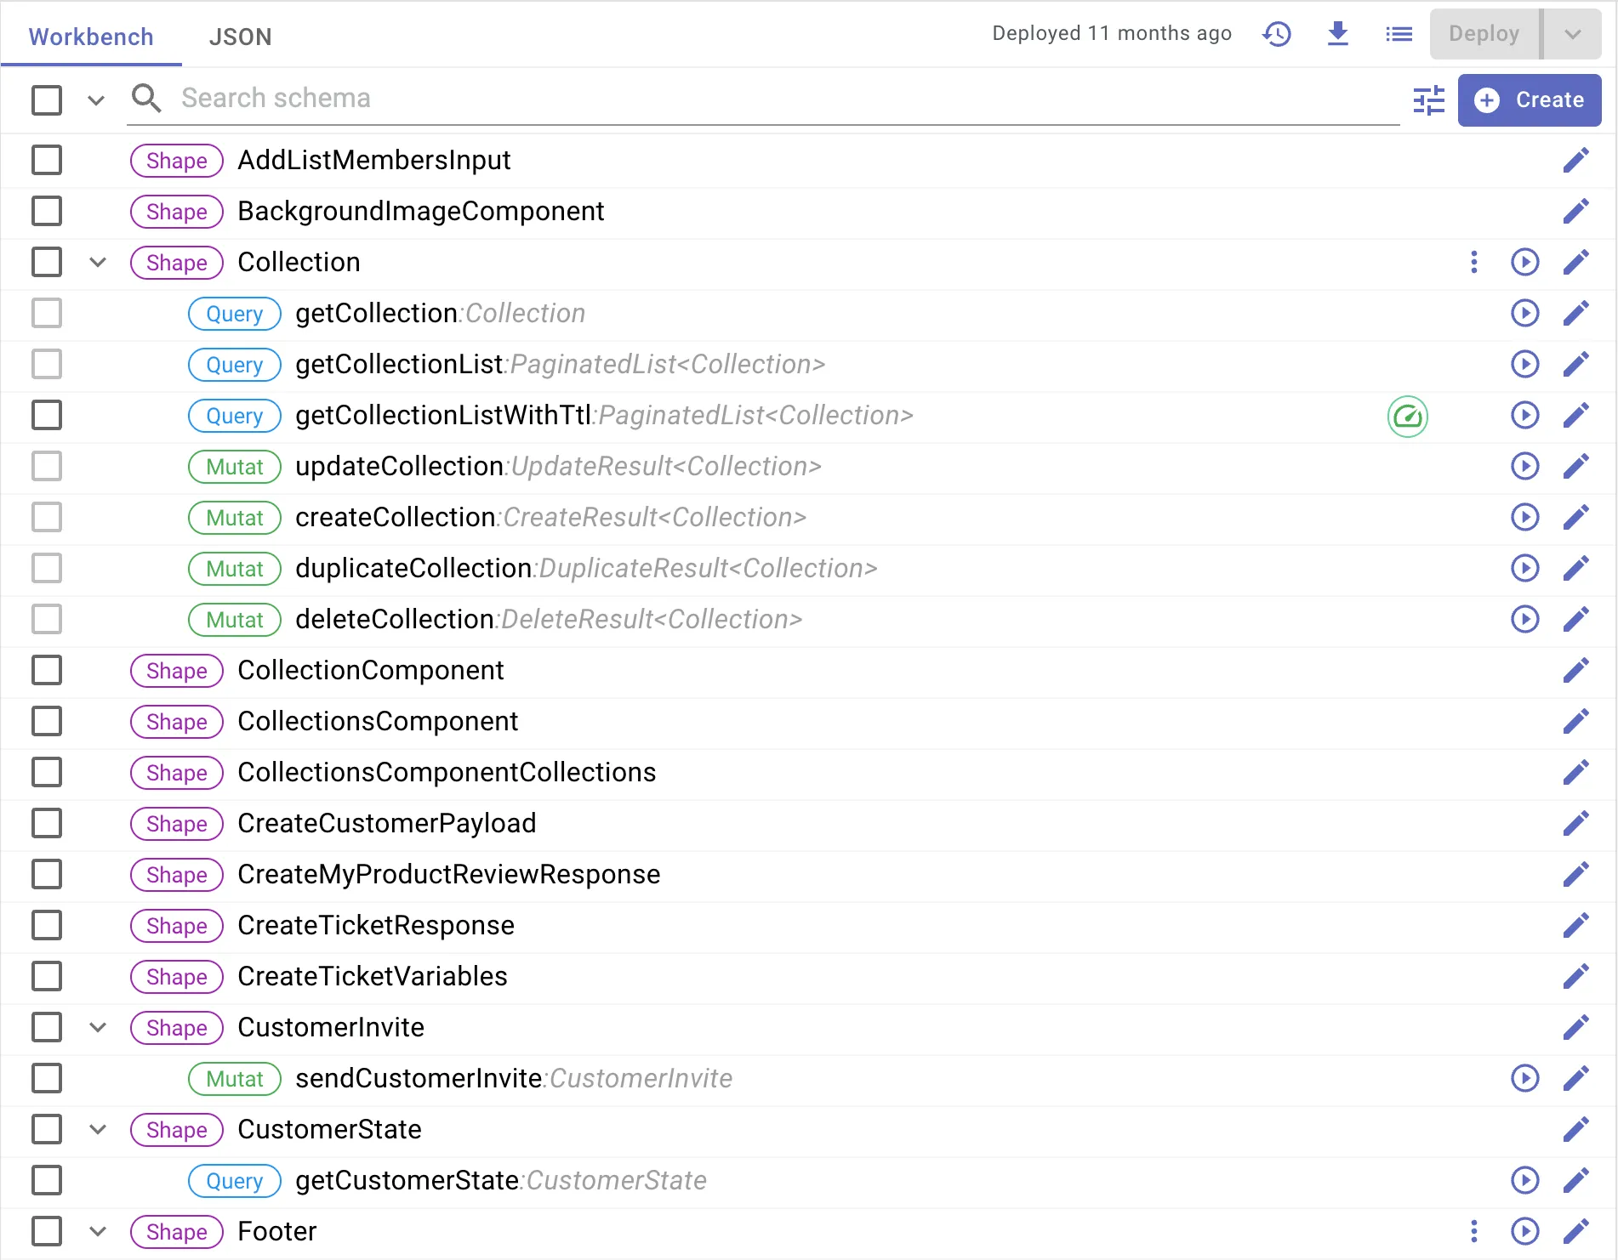1618x1260 pixels.
Task: Run the getCustomerState query
Action: tap(1525, 1180)
